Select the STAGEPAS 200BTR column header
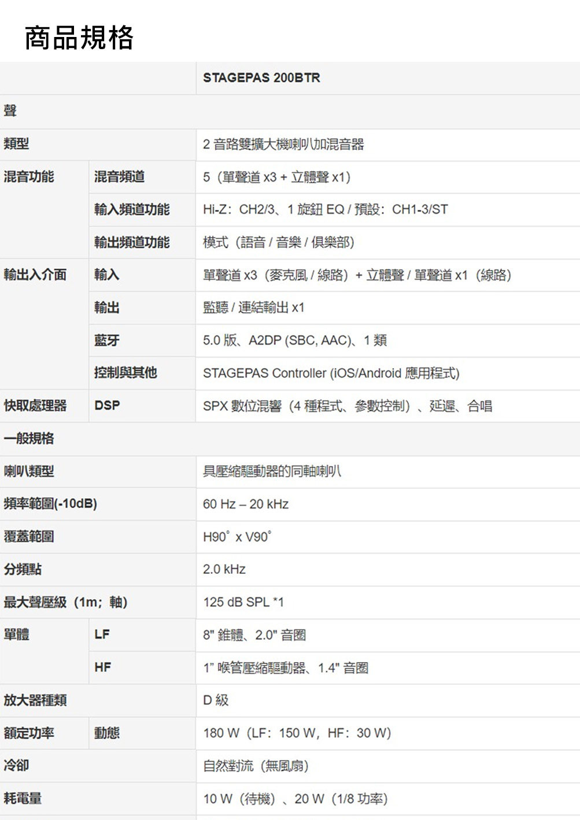This screenshot has height=820, width=580. 261,78
